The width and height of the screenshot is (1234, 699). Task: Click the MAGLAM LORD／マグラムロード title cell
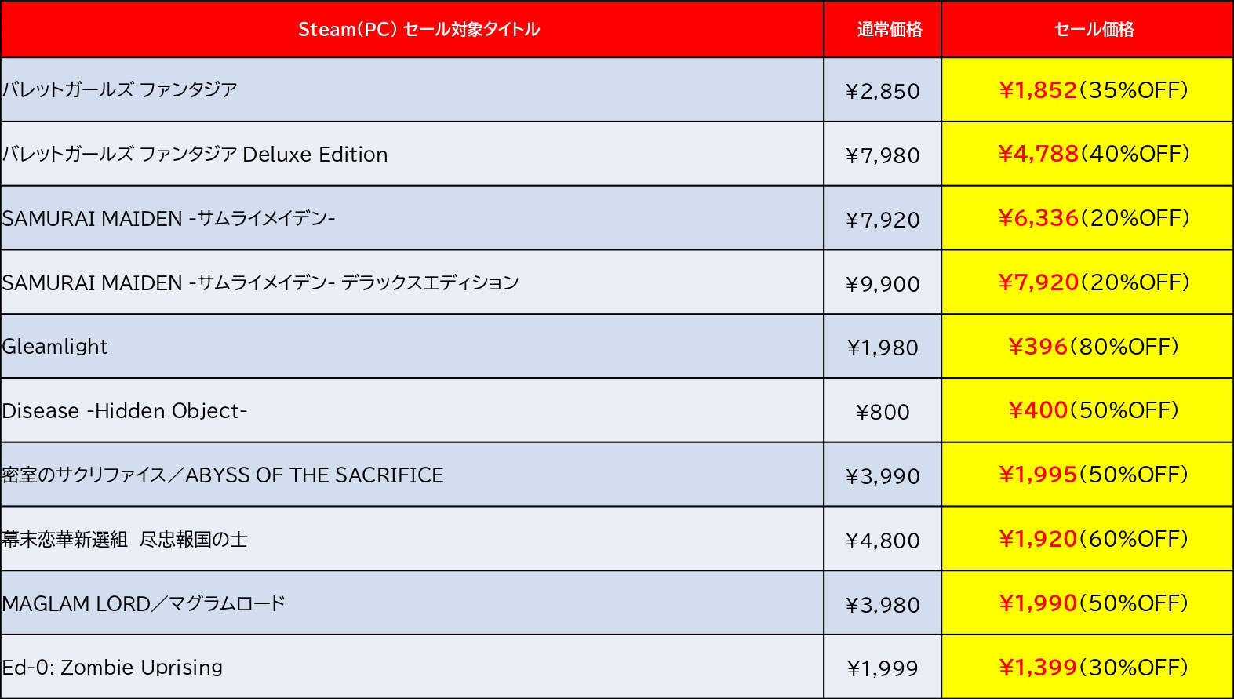tap(412, 603)
